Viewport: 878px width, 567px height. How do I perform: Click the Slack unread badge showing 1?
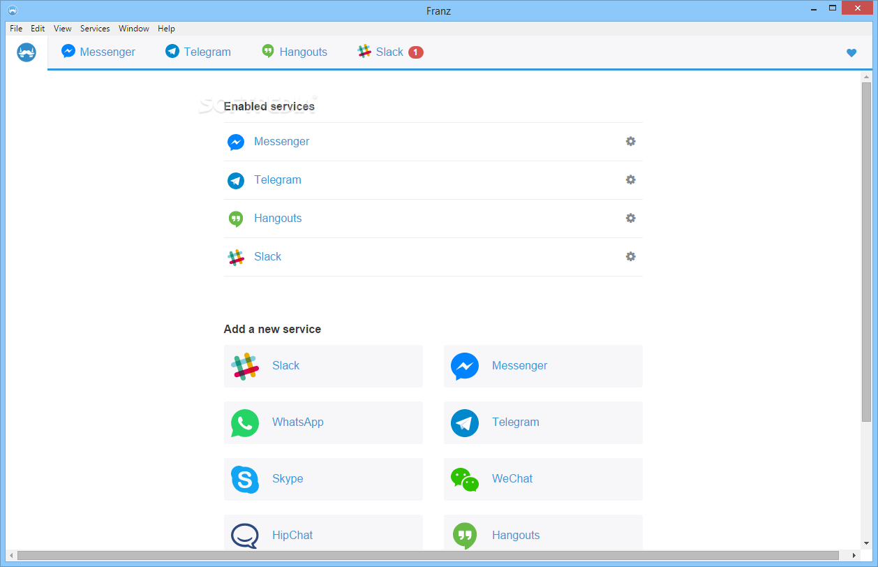pyautogui.click(x=416, y=52)
